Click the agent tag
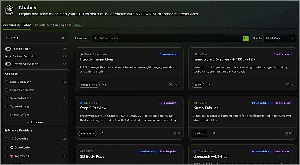The height and width of the screenshot is (165, 300). pyautogui.click(x=198, y=85)
